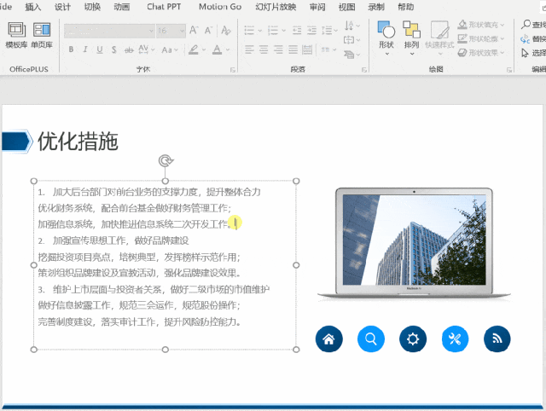Toggle underline formatting
Viewport: 546px width, 411px height.
[100, 49]
